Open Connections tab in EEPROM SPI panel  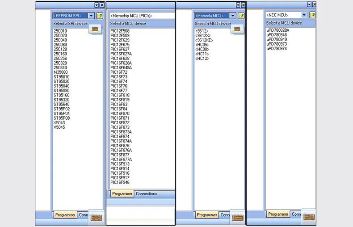(83, 215)
